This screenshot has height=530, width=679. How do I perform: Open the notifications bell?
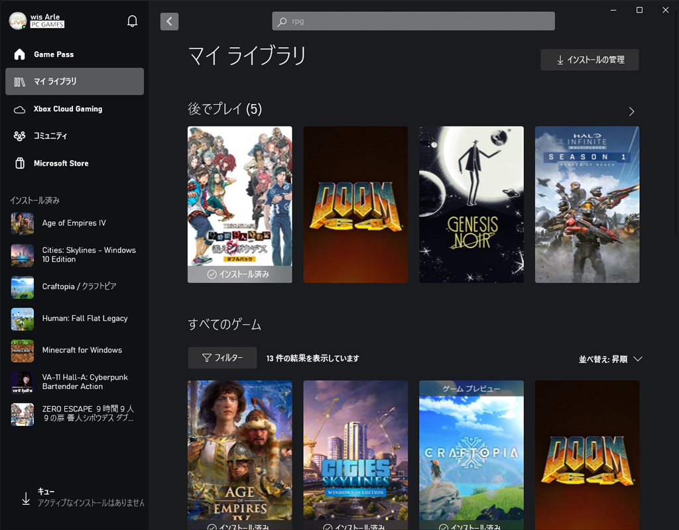tap(132, 21)
